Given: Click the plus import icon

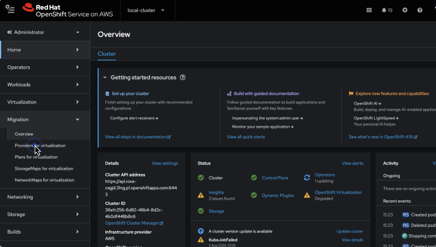Looking at the screenshot, I should click(x=405, y=10).
